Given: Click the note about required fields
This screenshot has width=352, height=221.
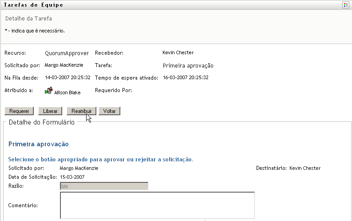Looking at the screenshot, I should (x=35, y=31).
